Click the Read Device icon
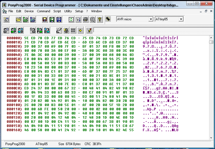Image resolution: width=215 pixels, height=149 pixels. pyautogui.click(x=6, y=30)
